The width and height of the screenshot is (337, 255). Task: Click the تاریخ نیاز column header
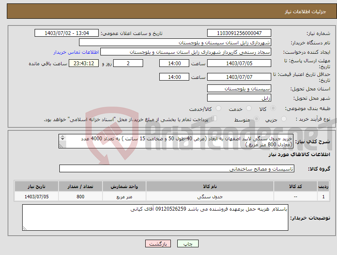37,186
